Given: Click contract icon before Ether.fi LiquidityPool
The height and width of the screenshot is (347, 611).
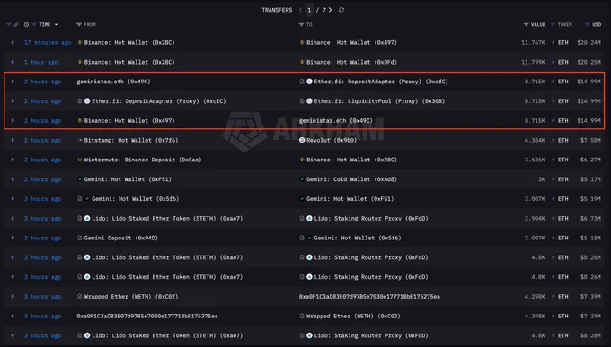Looking at the screenshot, I should pyautogui.click(x=302, y=101).
